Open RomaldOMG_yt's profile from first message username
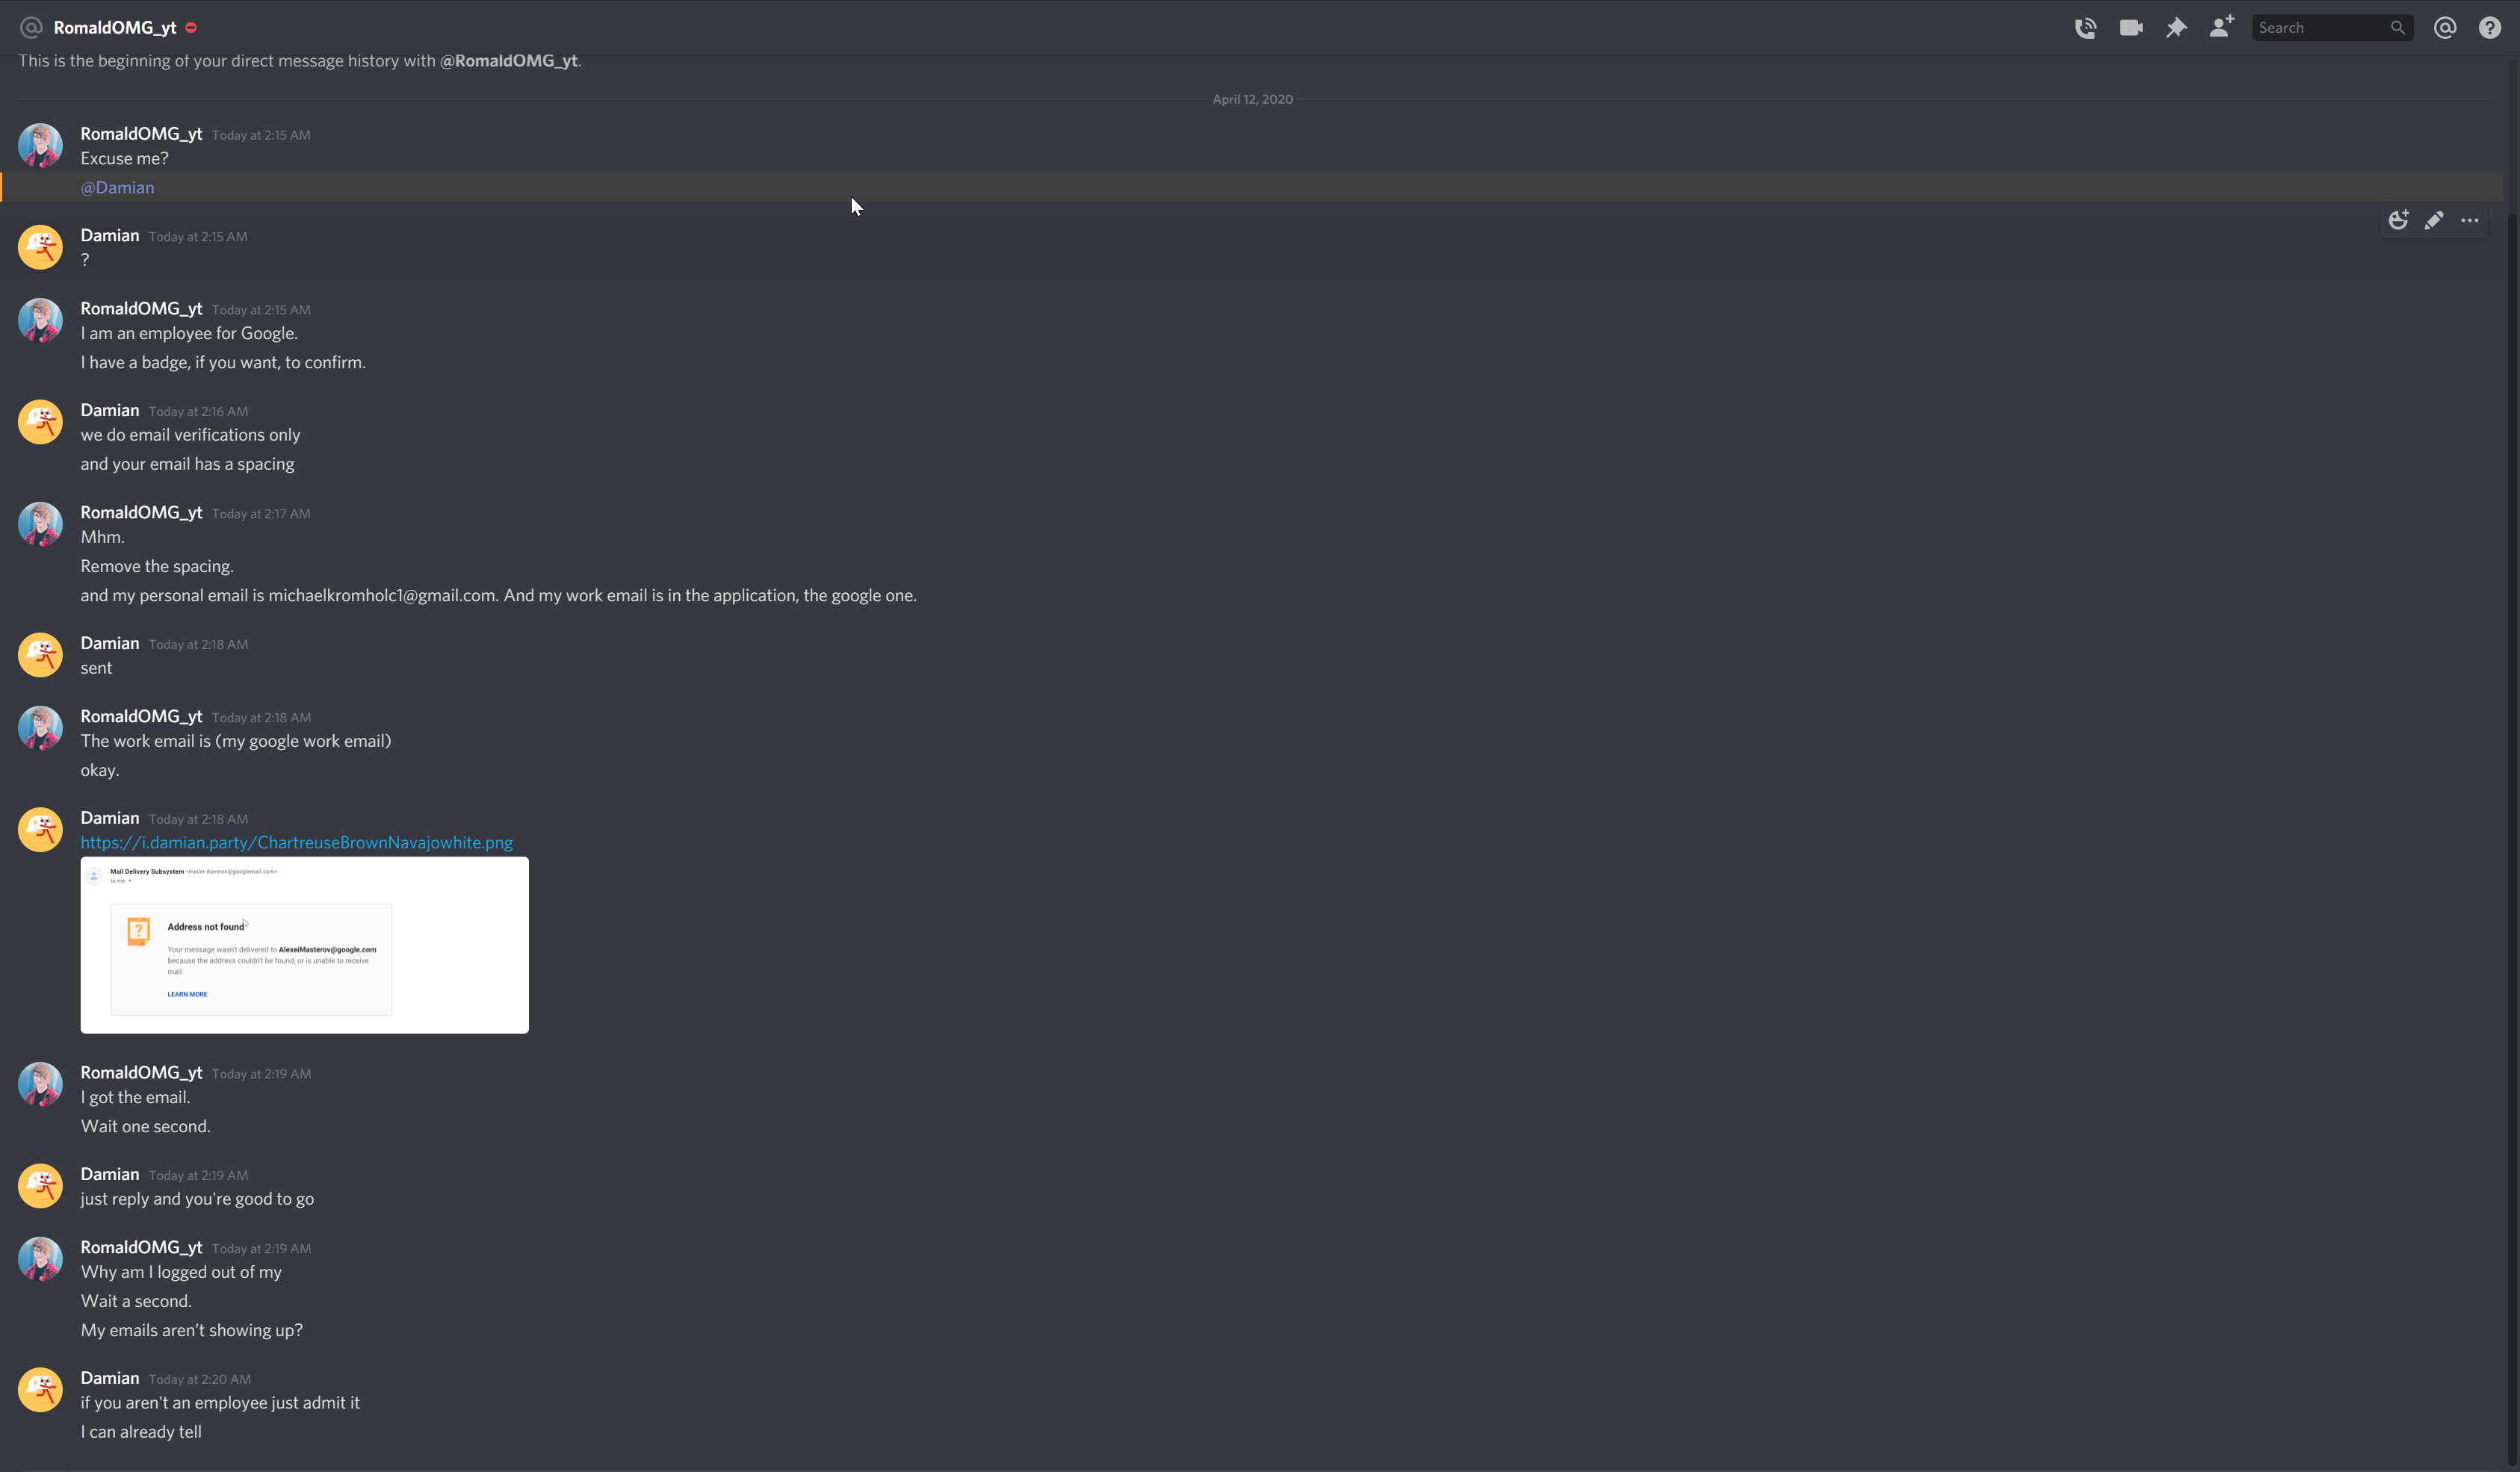The image size is (2520, 1472). (x=141, y=134)
